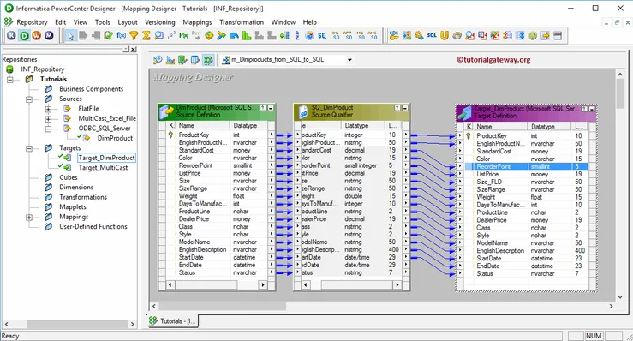
Task: Select the Tutorials workspace tab
Action: click(x=173, y=321)
